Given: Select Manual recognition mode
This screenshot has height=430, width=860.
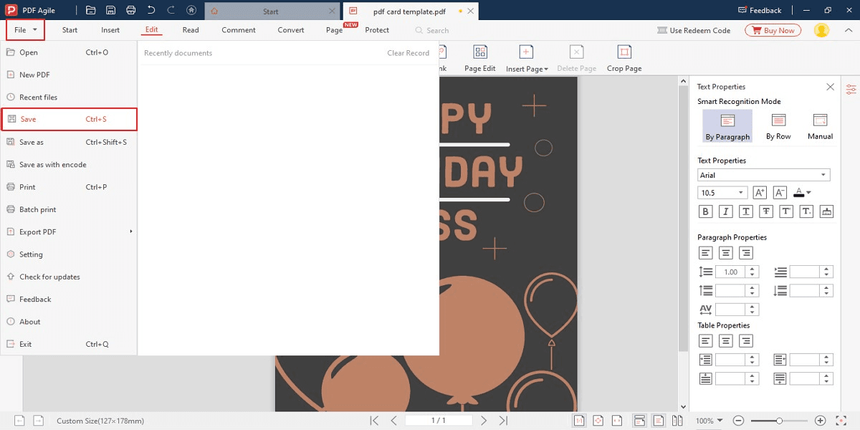Looking at the screenshot, I should 821,125.
